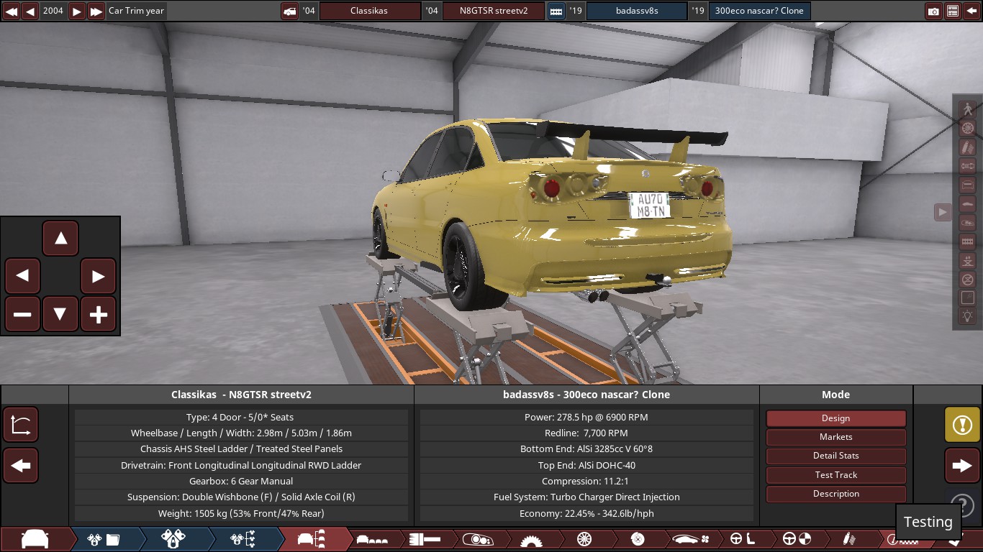Open the car trim overview tab
The height and width of the screenshot is (552, 983).
pyautogui.click(x=312, y=539)
